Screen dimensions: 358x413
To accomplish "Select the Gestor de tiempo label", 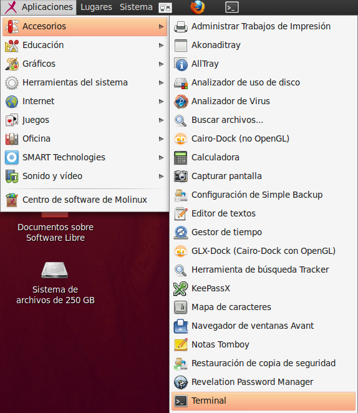I will coord(226,232).
